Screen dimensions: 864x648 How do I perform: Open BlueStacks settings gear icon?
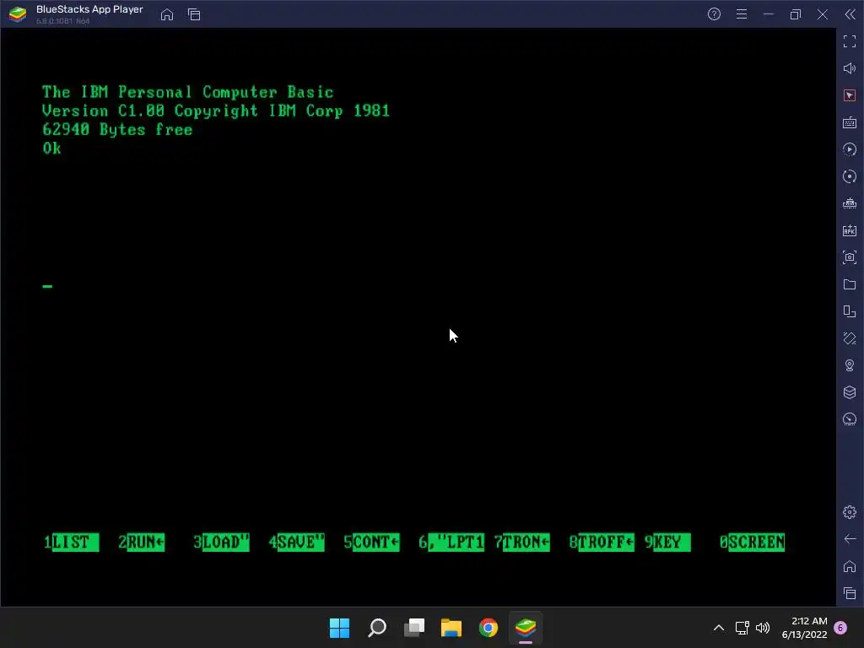pos(849,512)
